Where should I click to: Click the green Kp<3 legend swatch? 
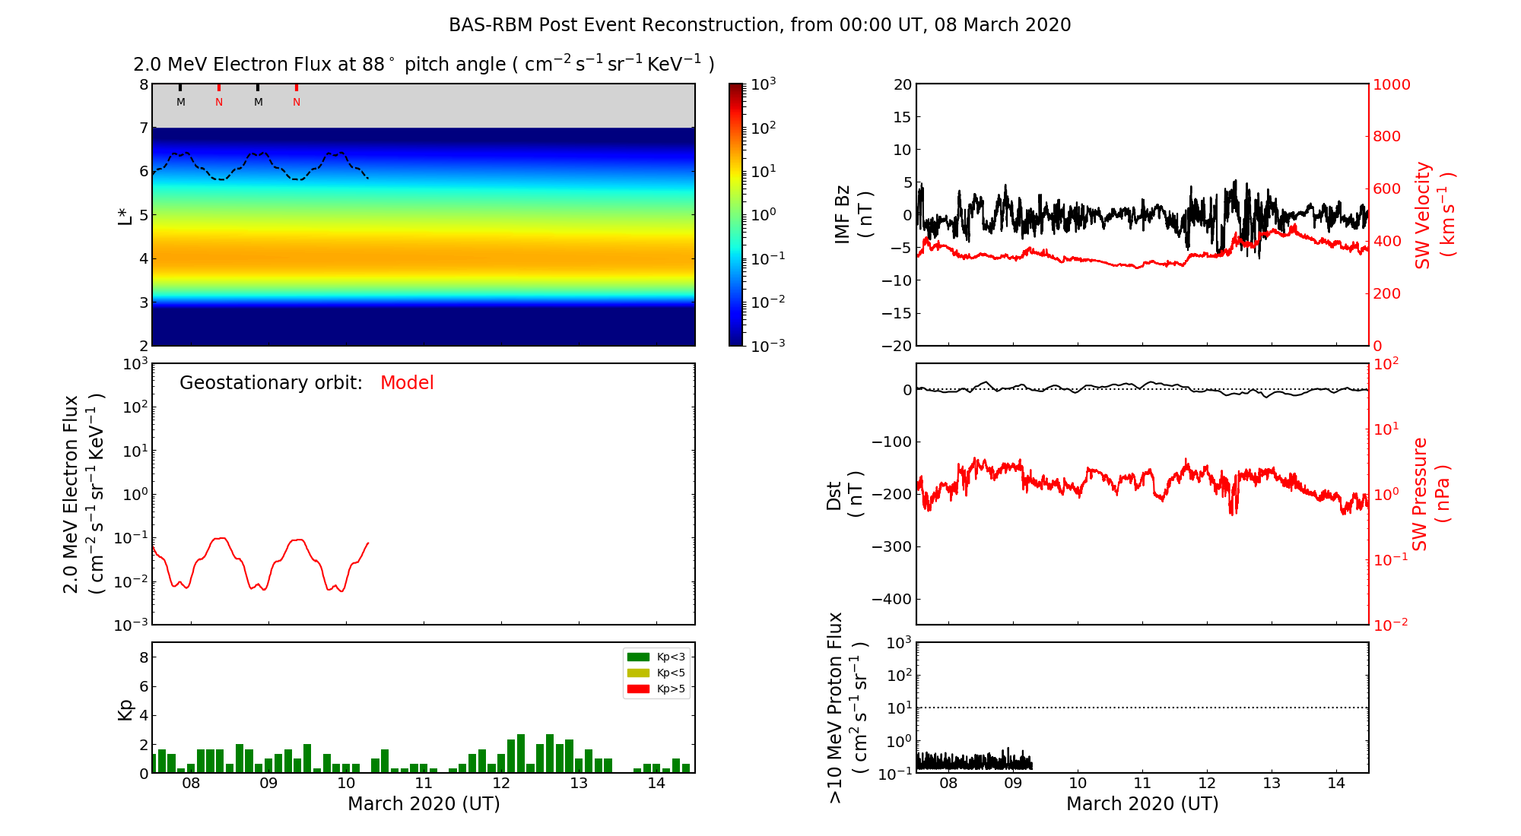point(638,657)
